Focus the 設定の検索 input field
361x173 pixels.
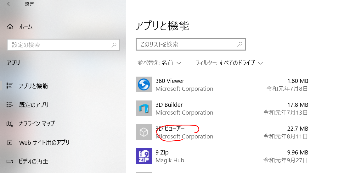[x=63, y=45]
